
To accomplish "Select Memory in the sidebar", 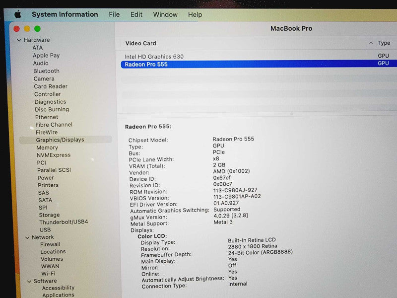I will pyautogui.click(x=47, y=148).
